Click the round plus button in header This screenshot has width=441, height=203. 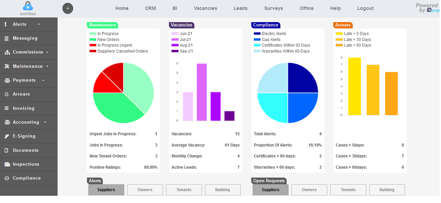[x=68, y=8]
